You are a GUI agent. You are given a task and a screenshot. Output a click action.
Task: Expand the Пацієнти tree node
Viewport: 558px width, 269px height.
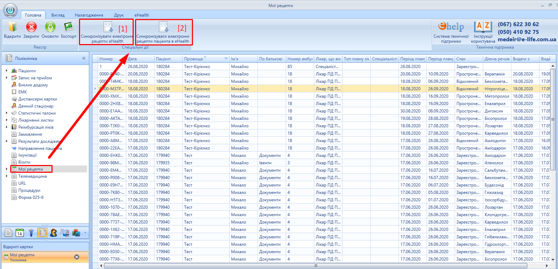click(x=7, y=71)
